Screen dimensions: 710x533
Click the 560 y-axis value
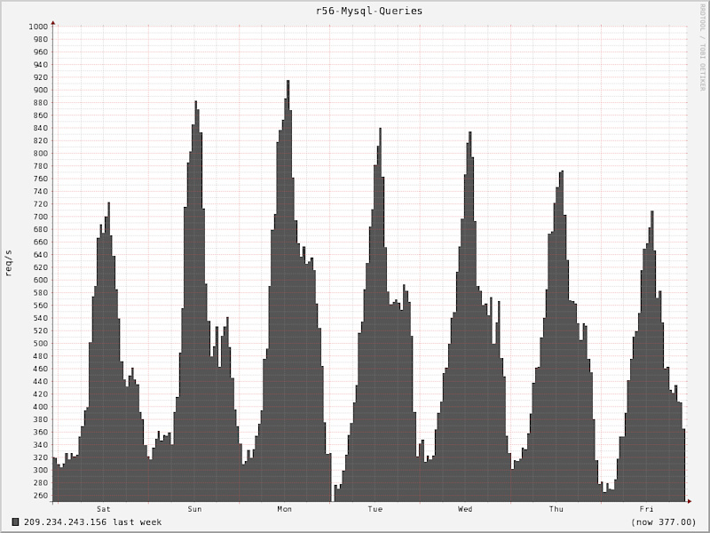(x=40, y=306)
